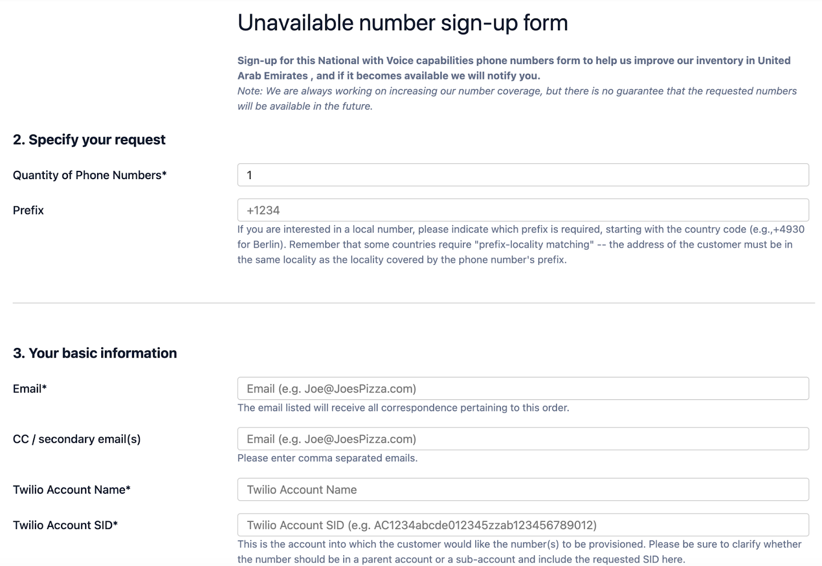Screen dimensions: 822x566
Task: Click the "Prefix" field label
Action: (x=28, y=210)
